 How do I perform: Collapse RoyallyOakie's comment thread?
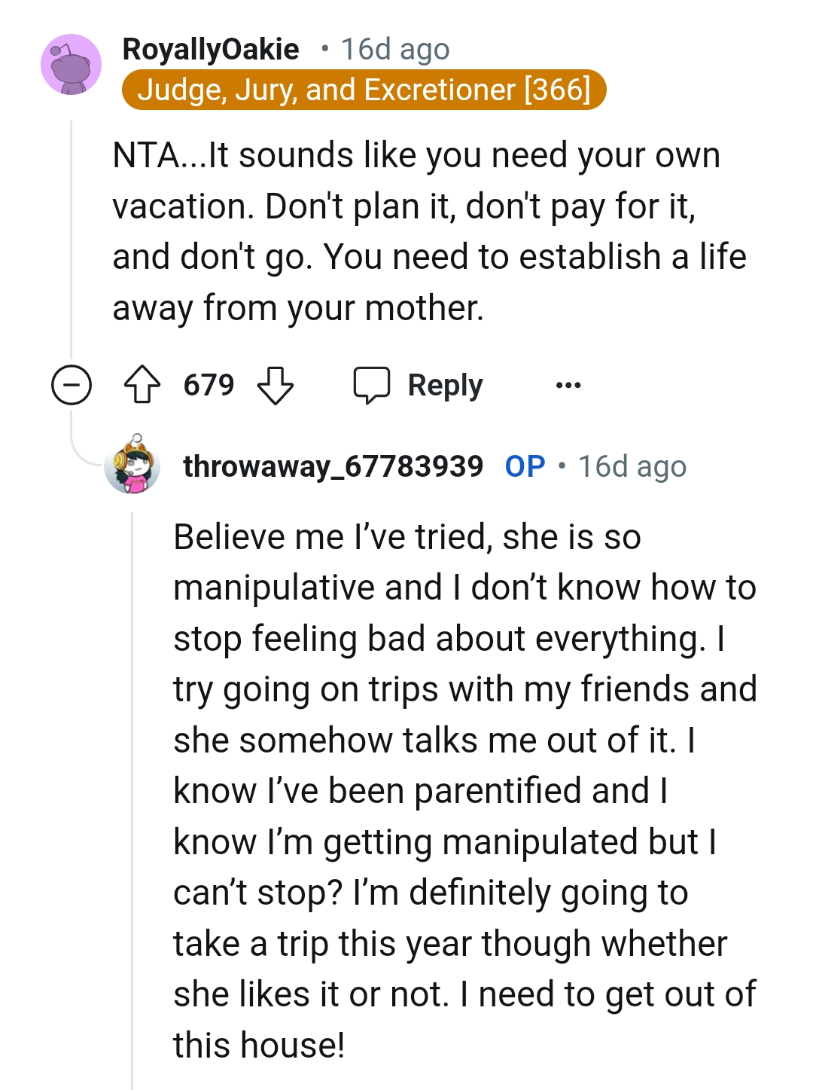pyautogui.click(x=70, y=384)
